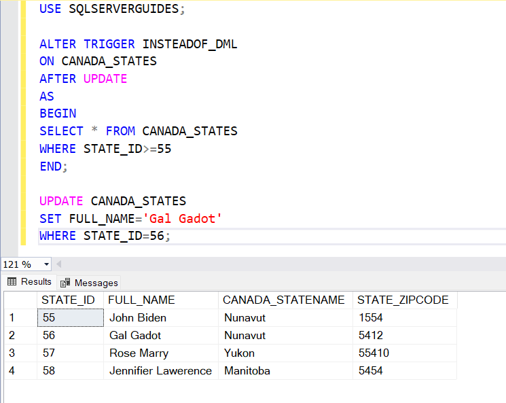Select the STATE_ZIPCODE column header
The height and width of the screenshot is (403, 506).
click(405, 300)
